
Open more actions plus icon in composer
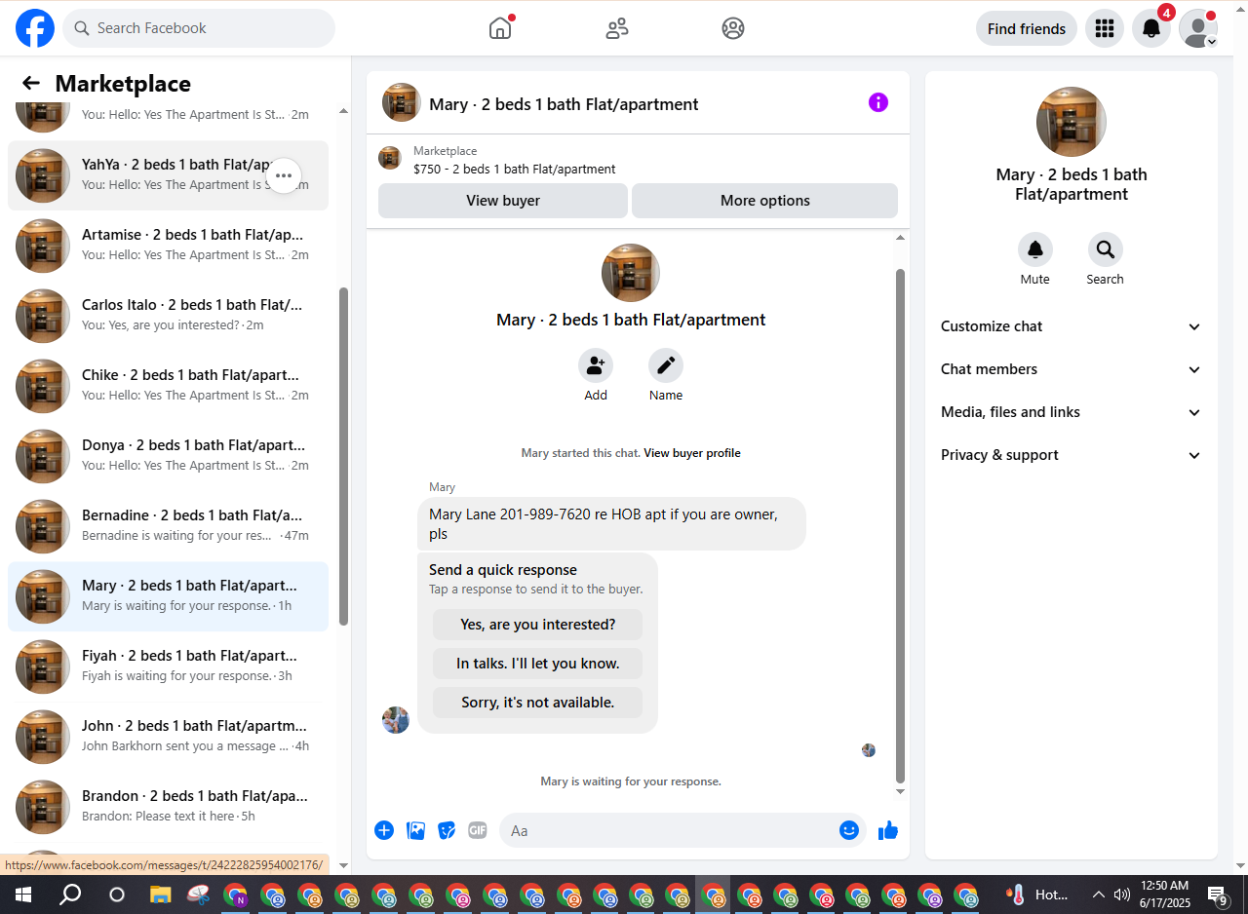[384, 830]
